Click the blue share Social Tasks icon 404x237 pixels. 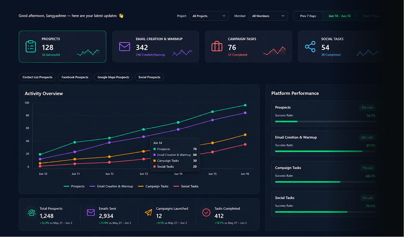point(310,46)
